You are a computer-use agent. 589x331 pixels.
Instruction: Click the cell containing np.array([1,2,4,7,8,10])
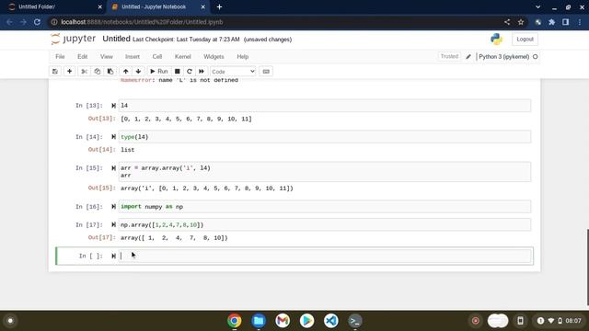(325, 224)
